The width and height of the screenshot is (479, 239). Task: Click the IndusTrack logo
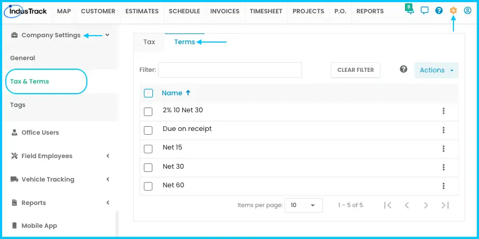[26, 11]
